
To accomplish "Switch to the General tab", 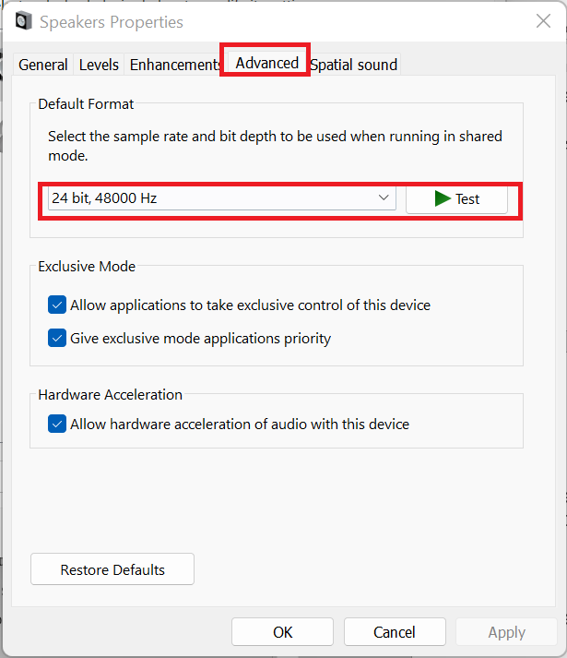I will pyautogui.click(x=43, y=65).
